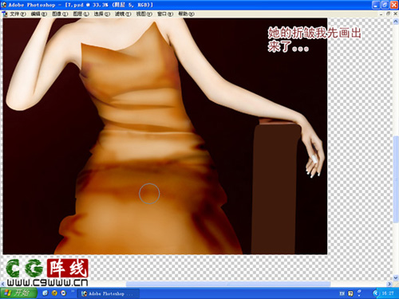Expand the quick launch overflow chevron
This screenshot has width=399, height=299.
point(73,292)
